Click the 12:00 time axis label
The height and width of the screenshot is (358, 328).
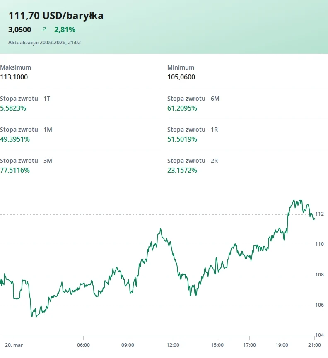coord(173,345)
